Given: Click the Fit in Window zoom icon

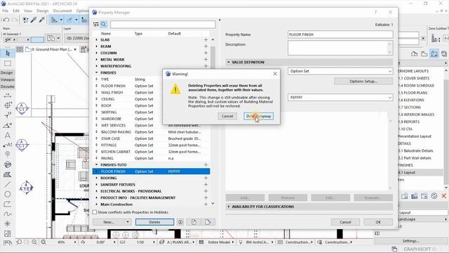Looking at the screenshot, I should tap(43, 242).
